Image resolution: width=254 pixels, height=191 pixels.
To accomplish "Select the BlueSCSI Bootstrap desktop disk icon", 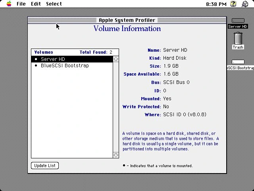I will 238,62.
